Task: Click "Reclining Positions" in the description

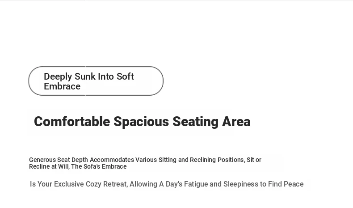Action: pos(217,160)
